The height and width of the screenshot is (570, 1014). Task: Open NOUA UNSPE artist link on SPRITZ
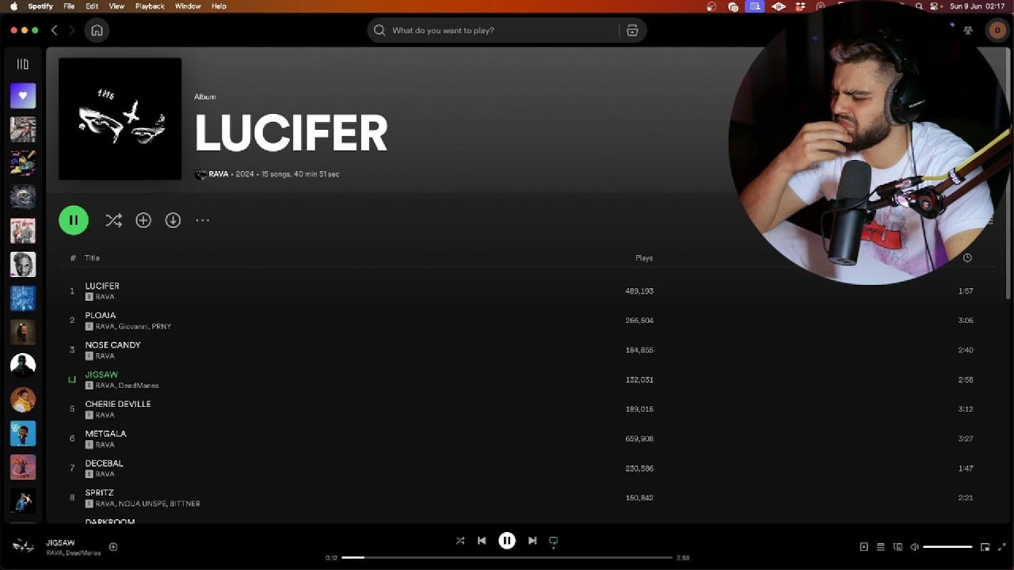141,503
